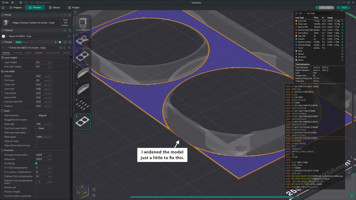Click the horizontal layer progress slider

click(211, 197)
